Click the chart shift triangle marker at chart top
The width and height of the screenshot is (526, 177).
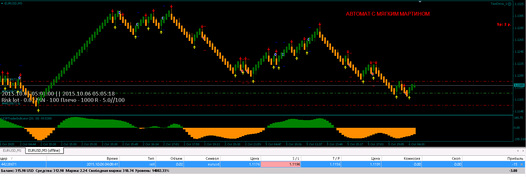[420, 2]
